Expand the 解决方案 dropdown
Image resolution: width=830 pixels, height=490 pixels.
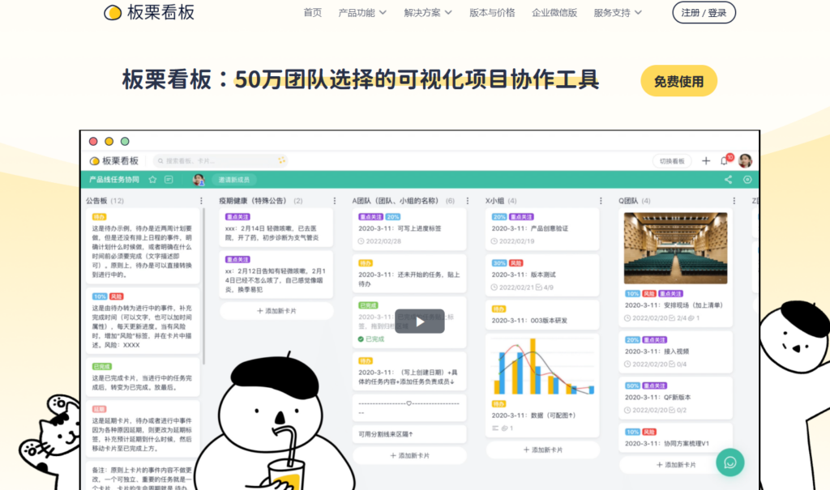pyautogui.click(x=422, y=13)
